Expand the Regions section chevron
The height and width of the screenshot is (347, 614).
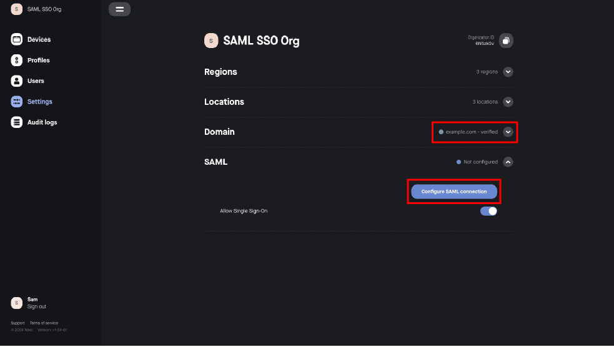coord(508,72)
